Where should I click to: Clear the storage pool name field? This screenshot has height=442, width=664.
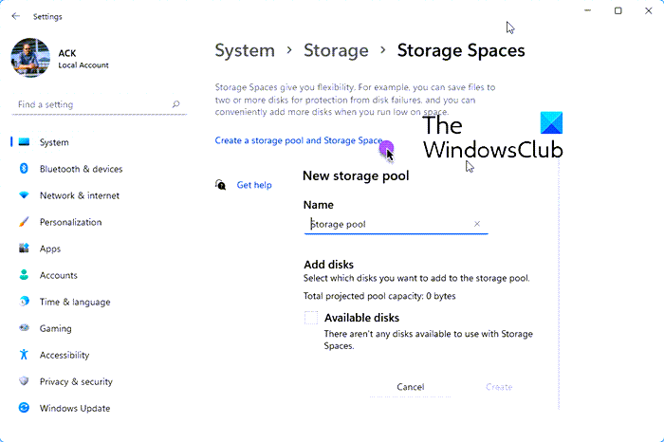pyautogui.click(x=477, y=224)
